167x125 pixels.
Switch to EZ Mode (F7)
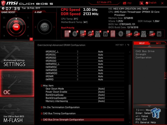tap(104, 2)
